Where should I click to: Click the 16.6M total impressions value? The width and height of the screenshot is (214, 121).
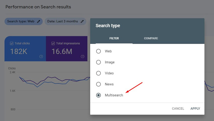[x=62, y=51]
